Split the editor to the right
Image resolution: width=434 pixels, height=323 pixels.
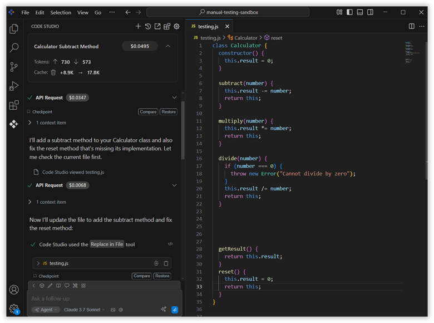click(x=411, y=26)
